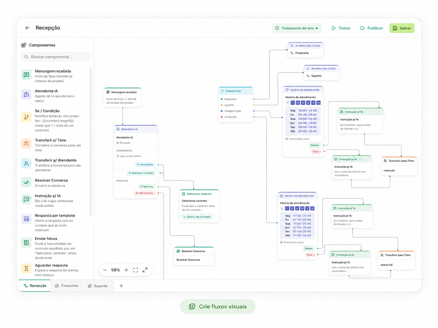Click the Fora output of lower Horário node
Image resolution: width=438 pixels, height=328 pixels.
310,255
